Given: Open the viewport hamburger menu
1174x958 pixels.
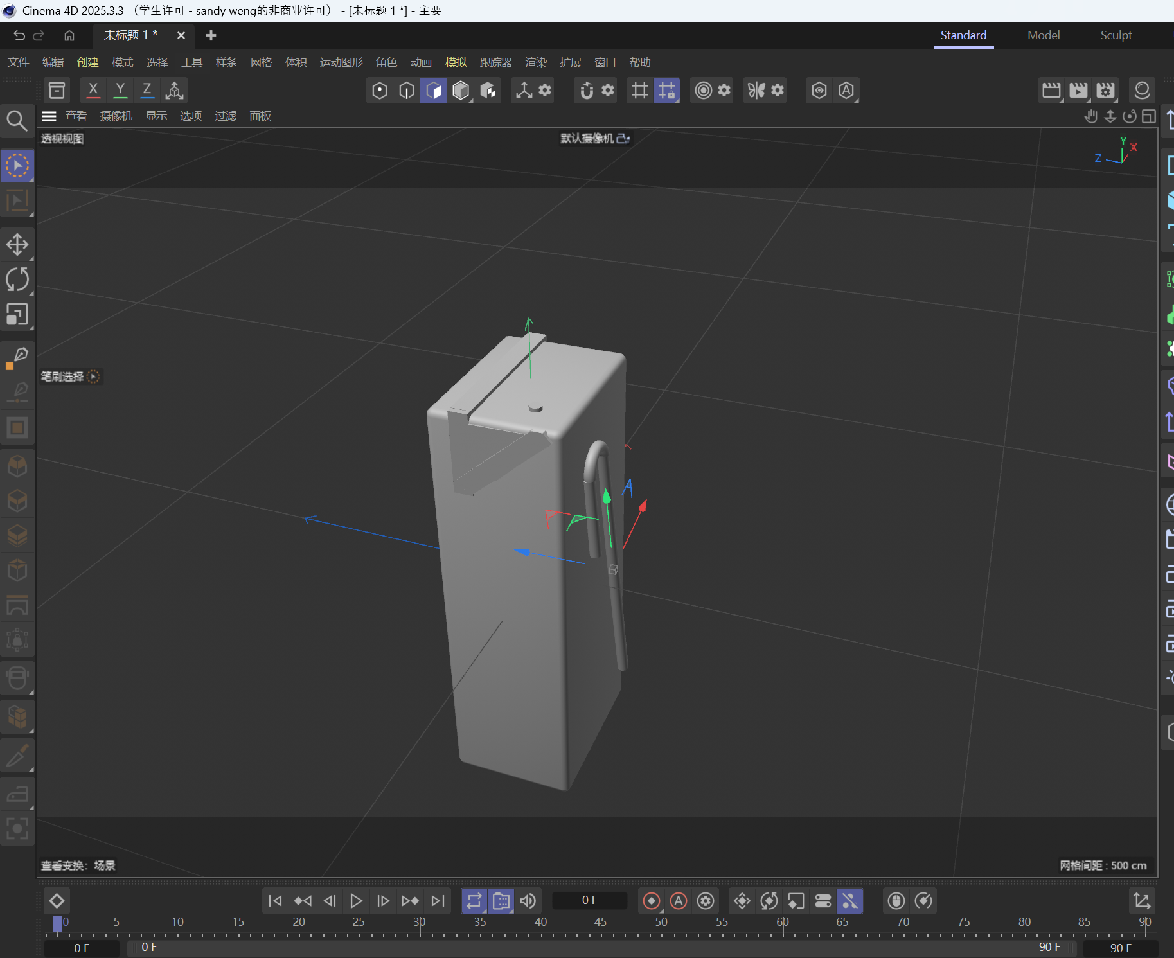Looking at the screenshot, I should tap(49, 116).
